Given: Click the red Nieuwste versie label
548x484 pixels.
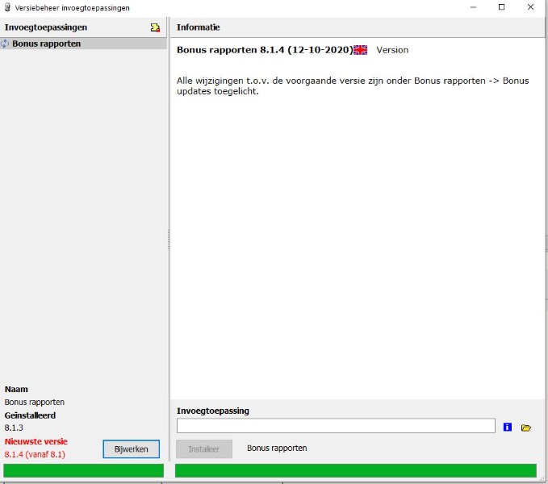Looking at the screenshot, I should pyautogui.click(x=36, y=441).
